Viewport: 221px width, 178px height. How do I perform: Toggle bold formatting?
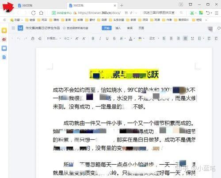coord(93,39)
